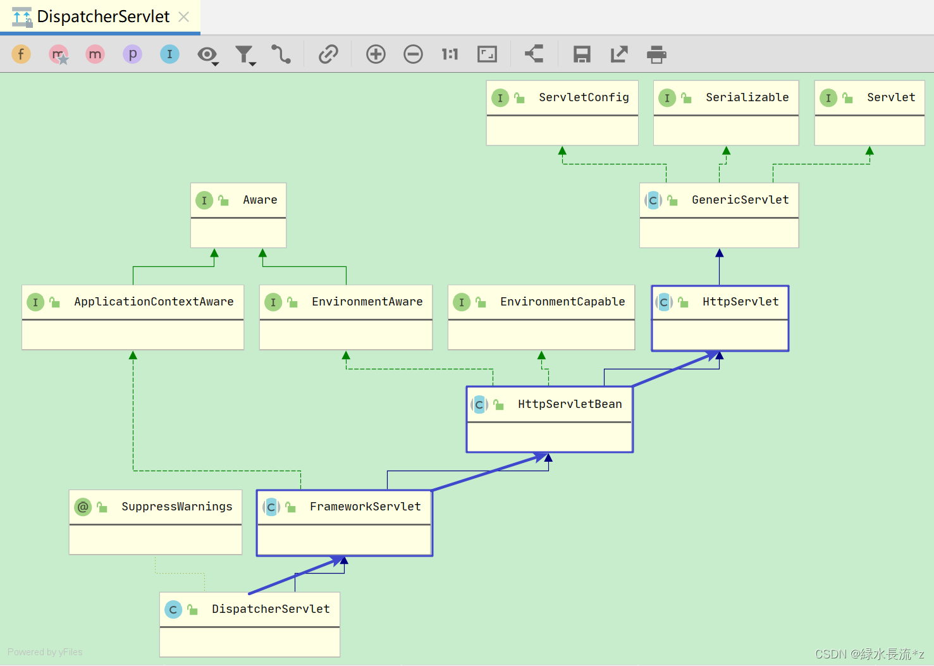Click the interface icon on EnvironmentAware
This screenshot has height=666, width=934.
tap(273, 302)
